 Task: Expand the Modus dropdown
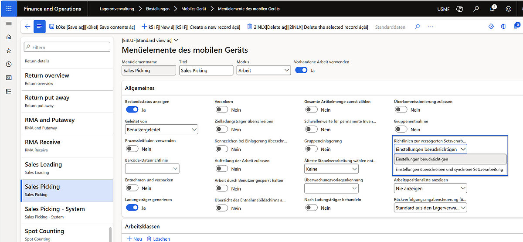pyautogui.click(x=264, y=70)
